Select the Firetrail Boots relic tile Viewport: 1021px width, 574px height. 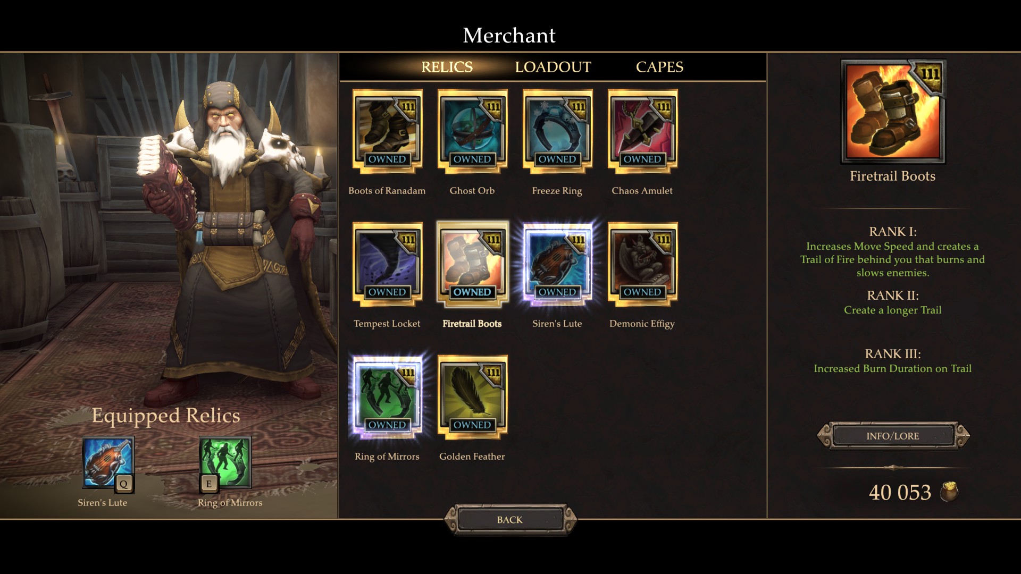tap(472, 264)
